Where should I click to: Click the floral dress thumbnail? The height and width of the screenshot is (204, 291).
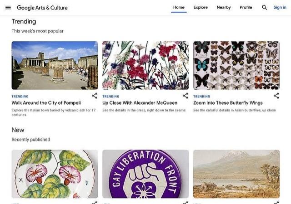click(x=145, y=65)
